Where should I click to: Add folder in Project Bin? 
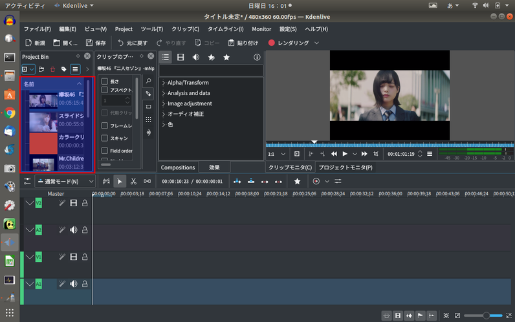[x=41, y=69]
